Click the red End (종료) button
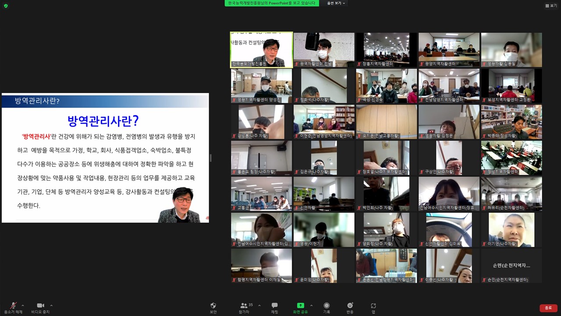The width and height of the screenshot is (561, 316). tap(548, 308)
